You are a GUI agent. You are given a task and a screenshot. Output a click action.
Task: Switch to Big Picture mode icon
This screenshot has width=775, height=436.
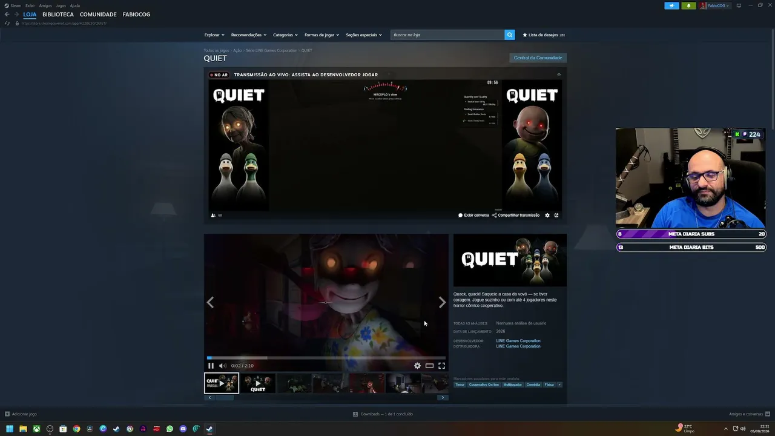pos(739,5)
